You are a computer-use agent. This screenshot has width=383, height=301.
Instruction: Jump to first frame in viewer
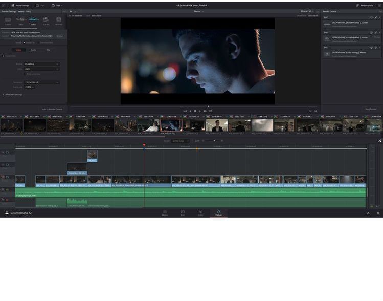(185, 111)
